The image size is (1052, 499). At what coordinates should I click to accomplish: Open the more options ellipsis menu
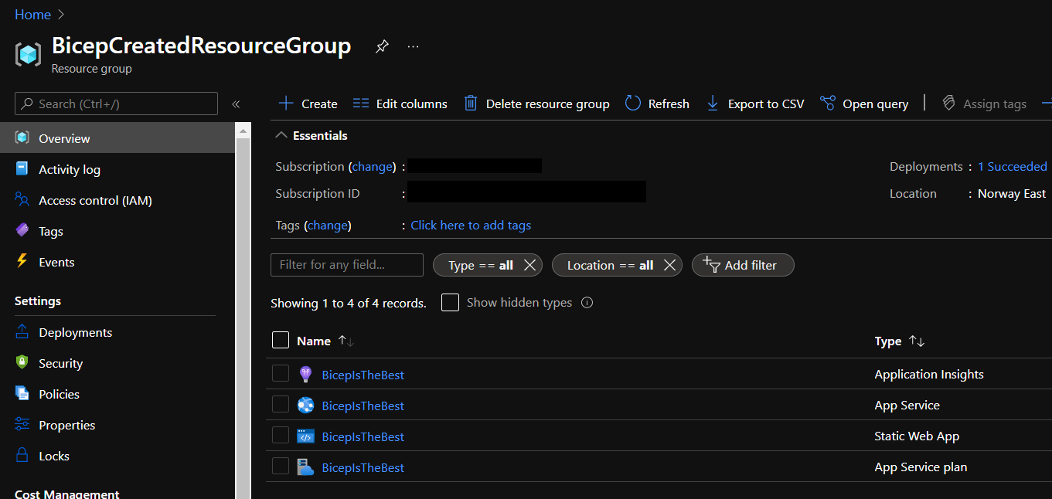tap(414, 47)
